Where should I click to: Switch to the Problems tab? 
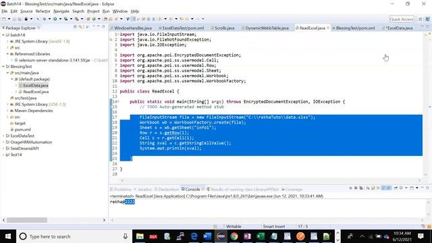point(123,189)
